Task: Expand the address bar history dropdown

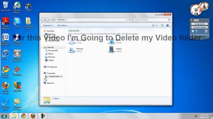Action: point(127,20)
